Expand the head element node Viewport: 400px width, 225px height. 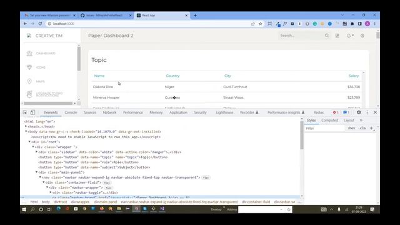pyautogui.click(x=26, y=126)
